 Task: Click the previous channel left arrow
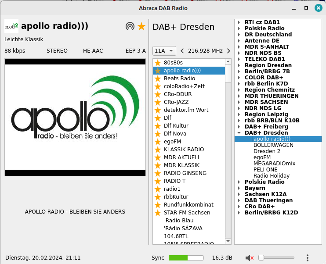pyautogui.click(x=182, y=51)
